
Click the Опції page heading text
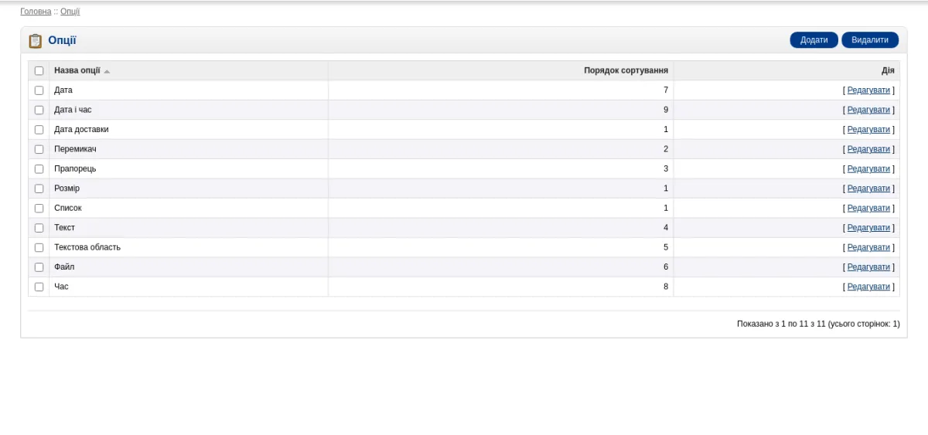62,41
